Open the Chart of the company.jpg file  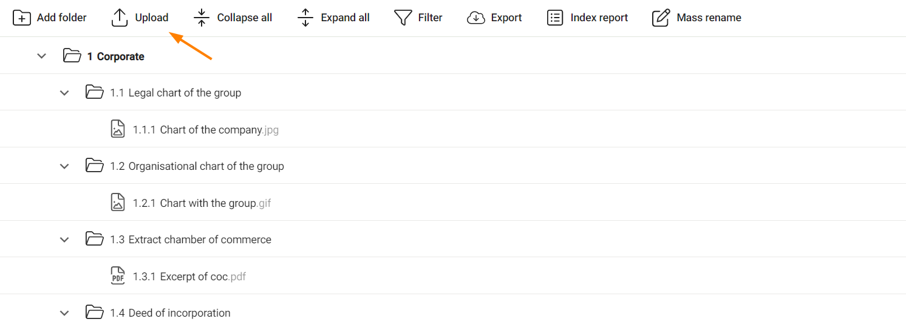coord(206,130)
